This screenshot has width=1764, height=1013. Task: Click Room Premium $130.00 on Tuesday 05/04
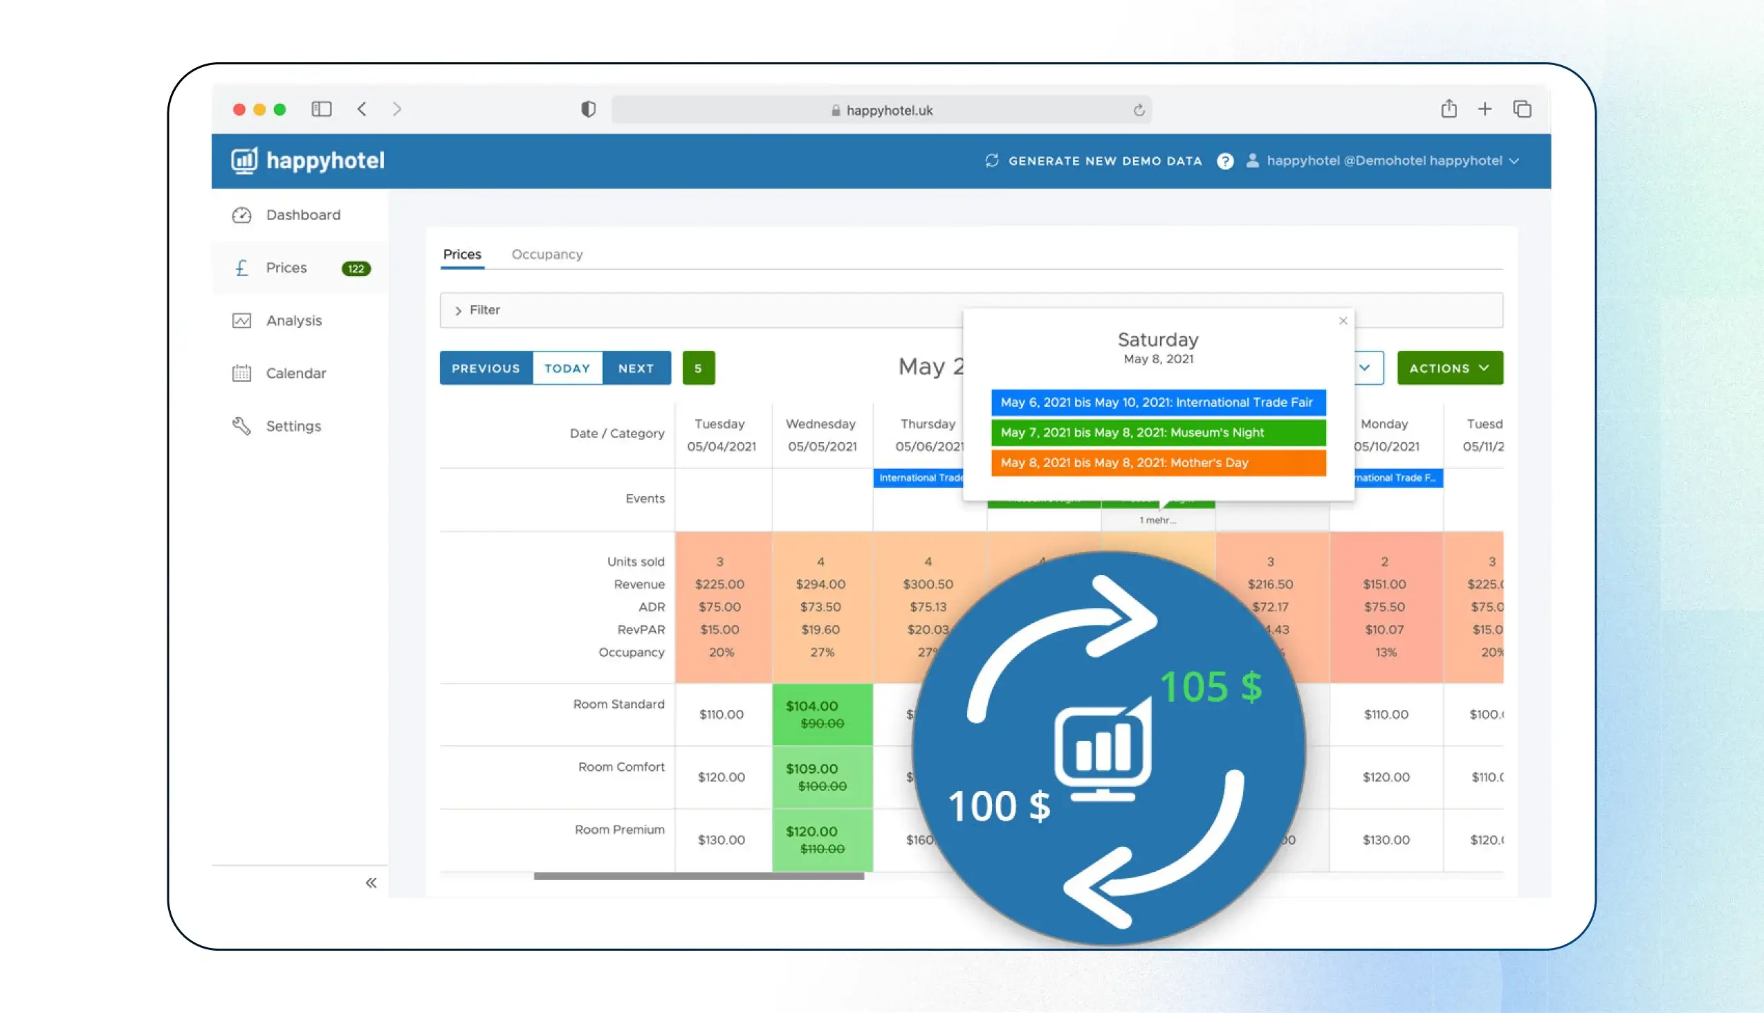722,840
